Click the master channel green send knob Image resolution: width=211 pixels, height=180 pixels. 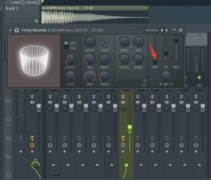coord(35,165)
